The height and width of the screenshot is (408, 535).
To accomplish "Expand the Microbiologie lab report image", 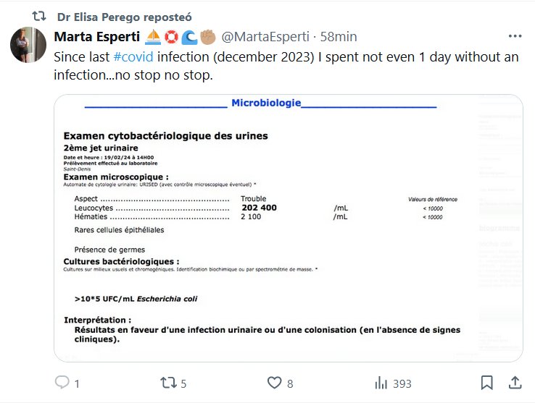I will tap(288, 228).
